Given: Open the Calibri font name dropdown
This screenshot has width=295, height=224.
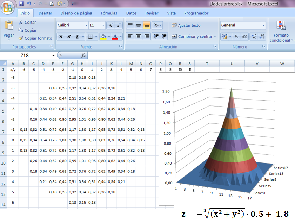Looking at the screenshot, I should [86, 25].
